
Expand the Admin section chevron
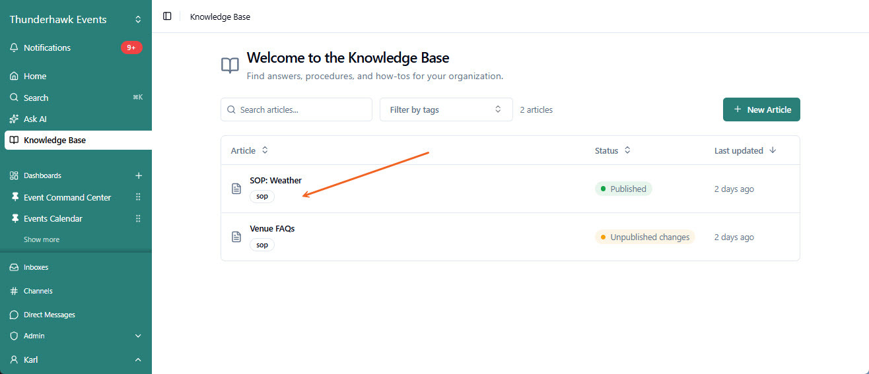[x=138, y=336]
